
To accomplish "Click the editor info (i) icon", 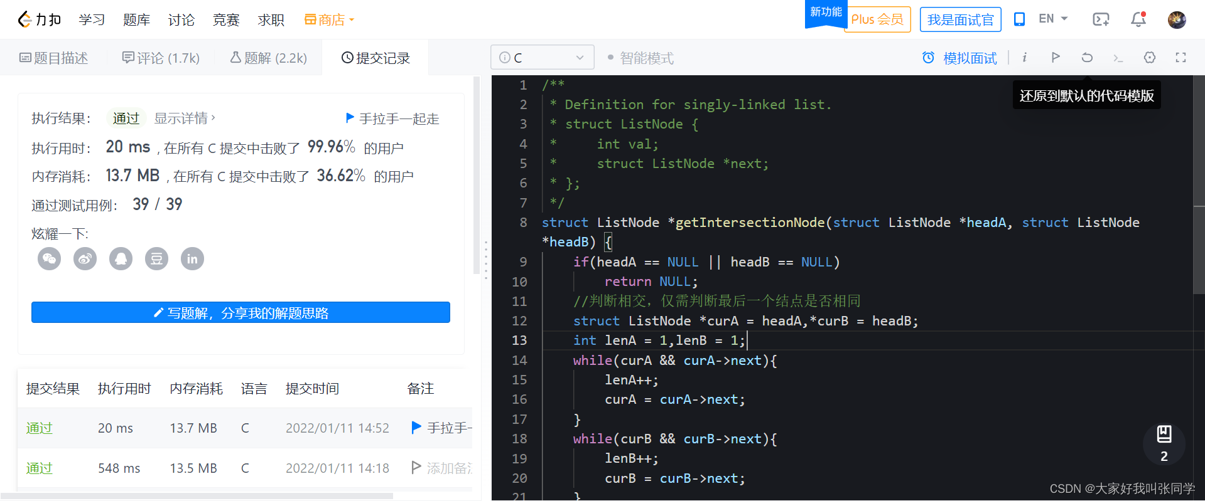I will pos(1024,57).
